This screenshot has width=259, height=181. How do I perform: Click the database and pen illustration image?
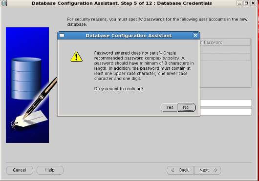[27, 85]
